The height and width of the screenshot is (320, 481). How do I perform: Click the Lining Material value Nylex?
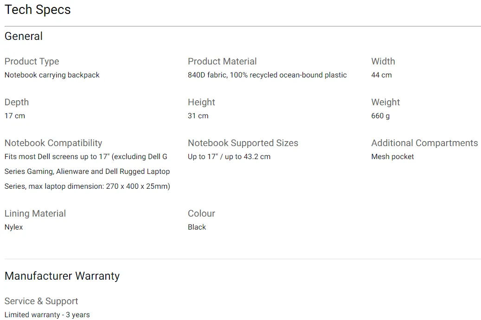pos(13,227)
